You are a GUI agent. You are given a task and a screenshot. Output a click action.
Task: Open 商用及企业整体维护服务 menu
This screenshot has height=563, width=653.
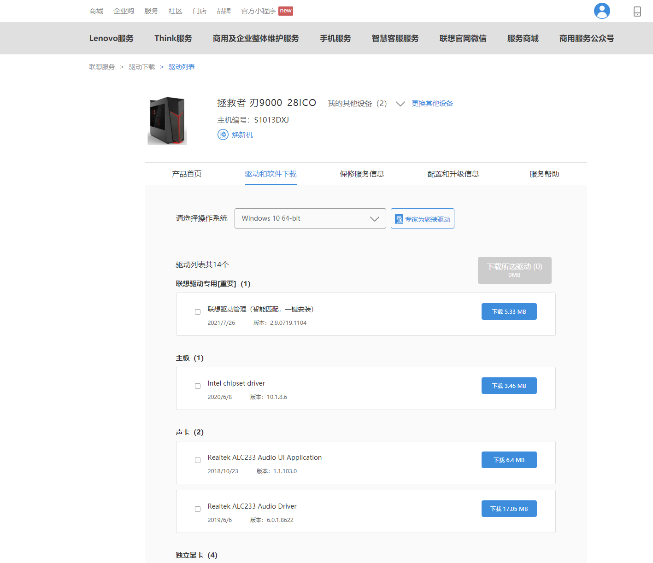click(x=256, y=38)
